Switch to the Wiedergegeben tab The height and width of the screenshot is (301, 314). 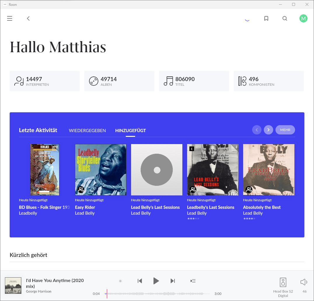pyautogui.click(x=87, y=130)
